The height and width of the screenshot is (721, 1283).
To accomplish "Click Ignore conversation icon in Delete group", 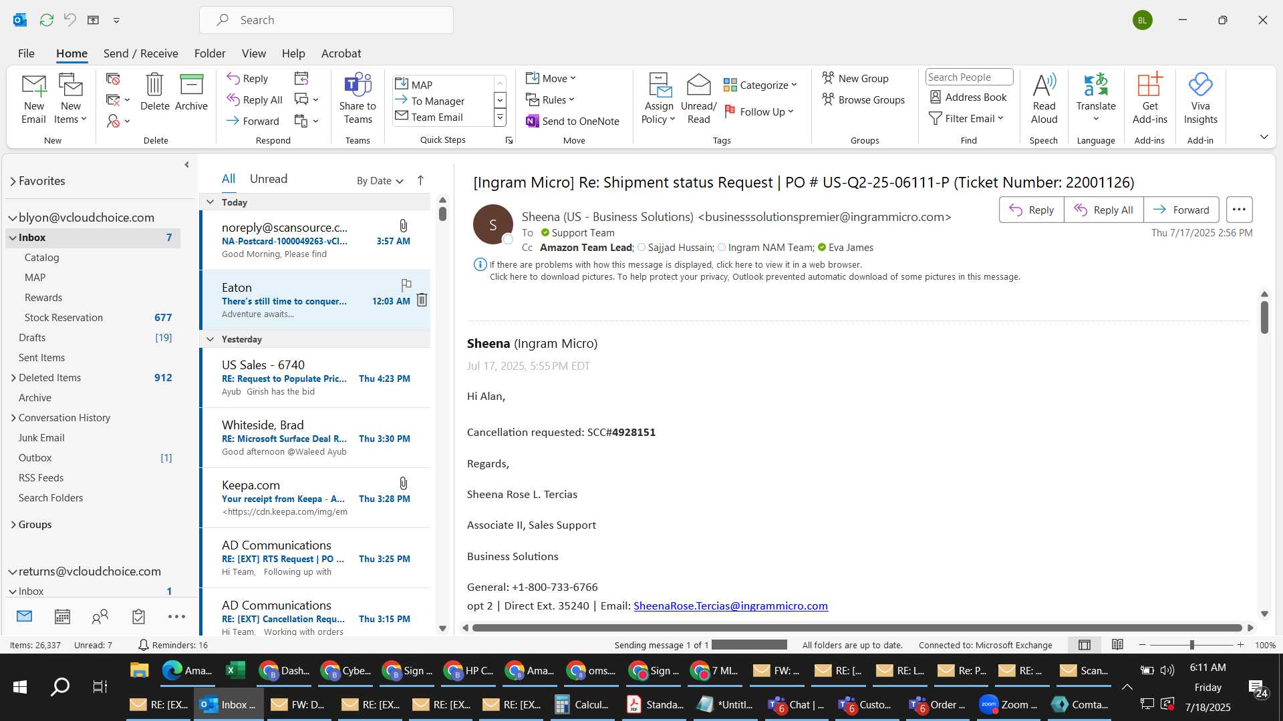I will (x=113, y=79).
